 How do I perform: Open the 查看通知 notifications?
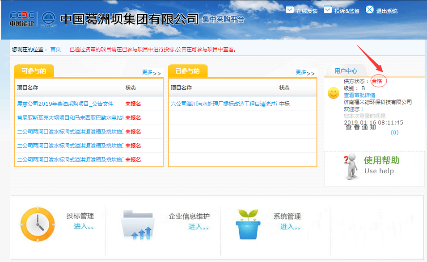click(360, 127)
